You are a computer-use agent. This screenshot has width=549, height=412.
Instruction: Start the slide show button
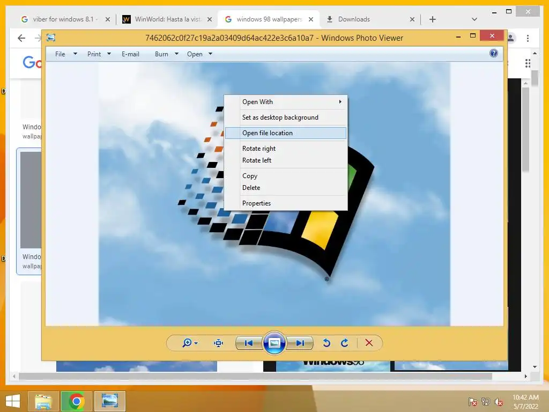coord(274,343)
